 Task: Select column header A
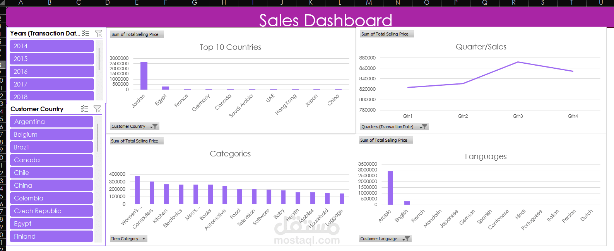point(21,3)
